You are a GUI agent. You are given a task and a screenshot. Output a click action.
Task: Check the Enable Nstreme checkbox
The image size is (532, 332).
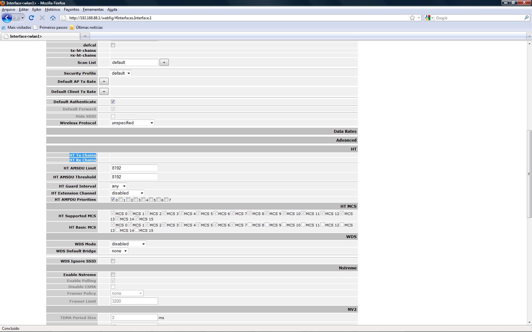click(113, 274)
